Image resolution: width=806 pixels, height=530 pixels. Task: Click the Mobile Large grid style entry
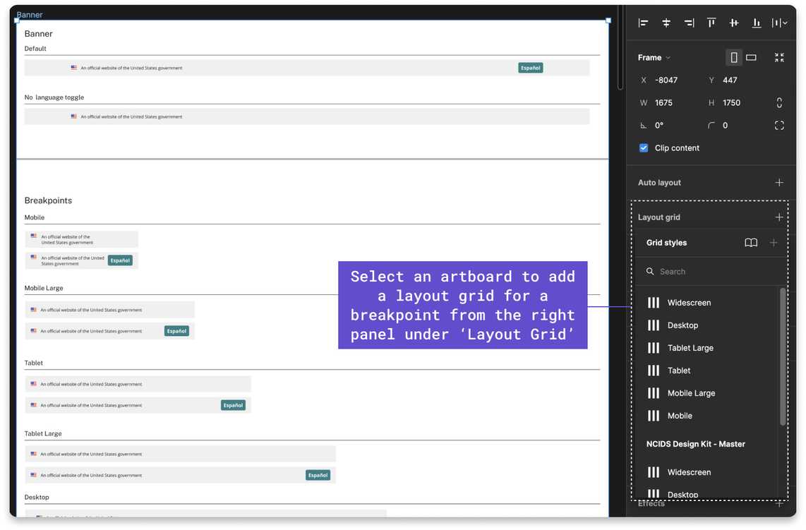pyautogui.click(x=692, y=392)
